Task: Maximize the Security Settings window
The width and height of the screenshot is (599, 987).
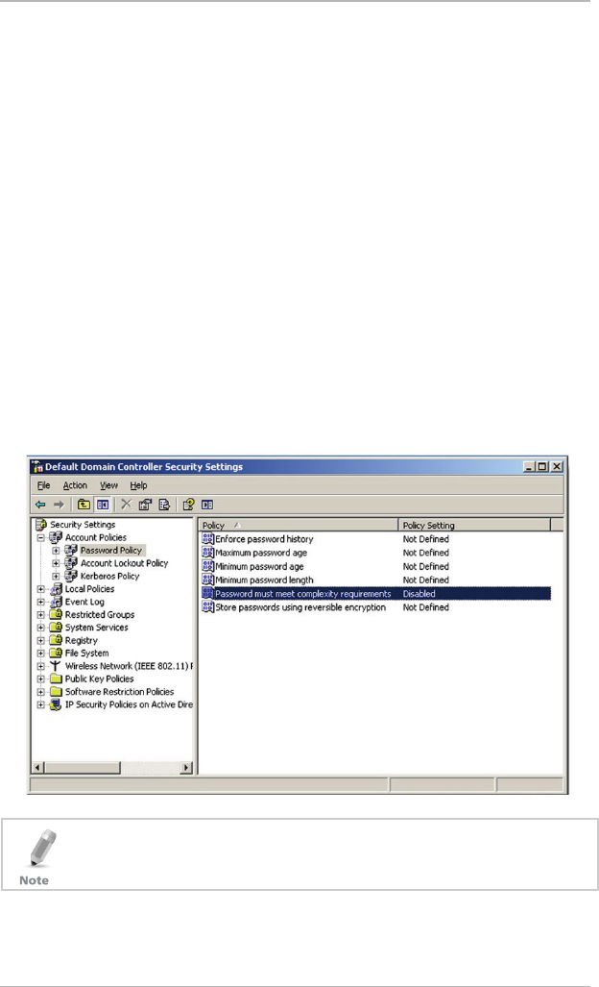Action: coord(541,466)
